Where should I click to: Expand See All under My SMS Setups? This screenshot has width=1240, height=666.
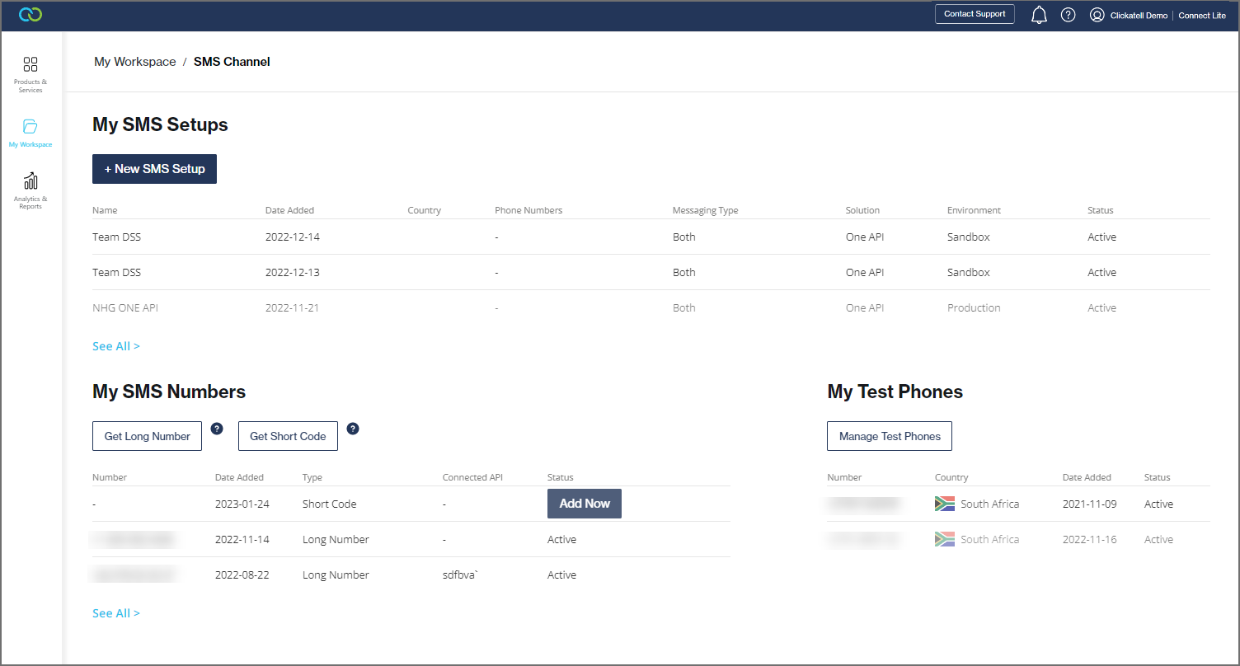pos(116,346)
